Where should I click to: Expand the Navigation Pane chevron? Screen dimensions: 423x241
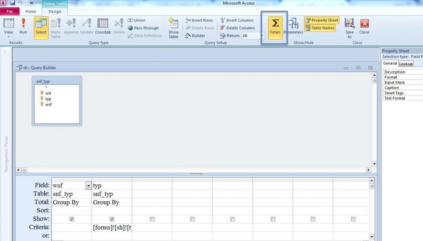[x=5, y=51]
